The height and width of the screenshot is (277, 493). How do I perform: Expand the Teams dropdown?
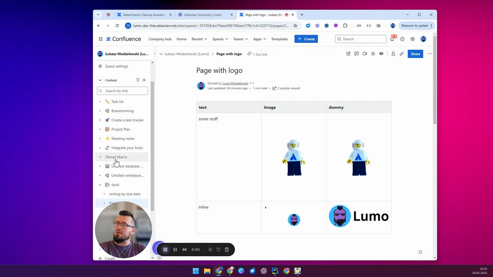(241, 39)
